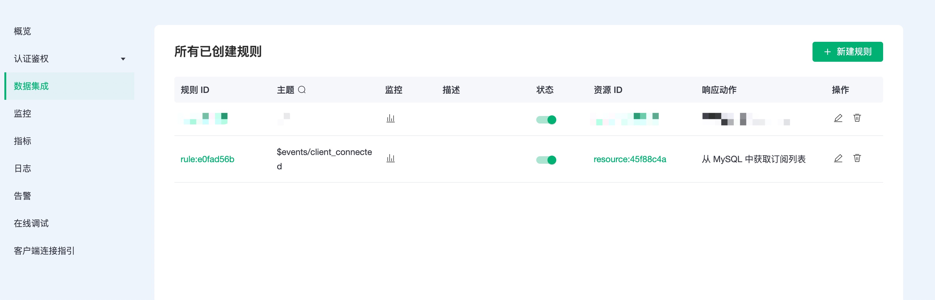935x300 pixels.
Task: Switch to 指标 in the sidebar
Action: coord(22,141)
